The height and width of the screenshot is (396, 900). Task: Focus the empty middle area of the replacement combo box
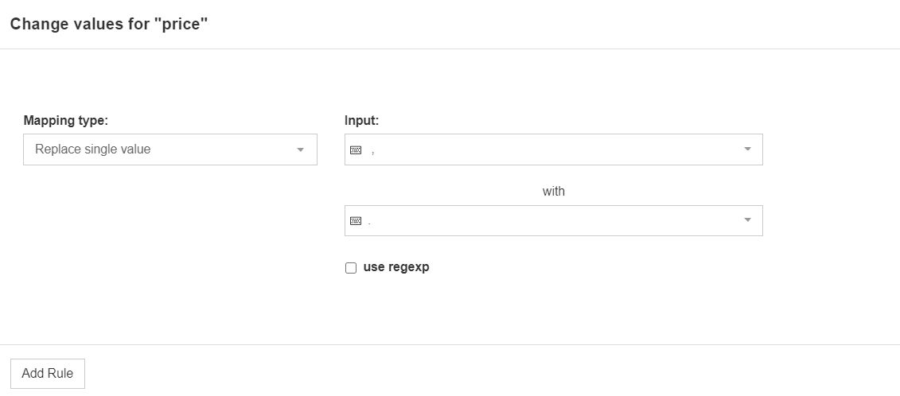click(x=557, y=221)
